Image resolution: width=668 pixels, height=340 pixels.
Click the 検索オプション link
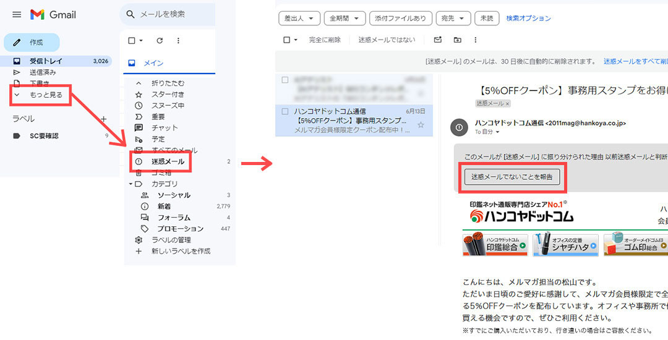528,19
